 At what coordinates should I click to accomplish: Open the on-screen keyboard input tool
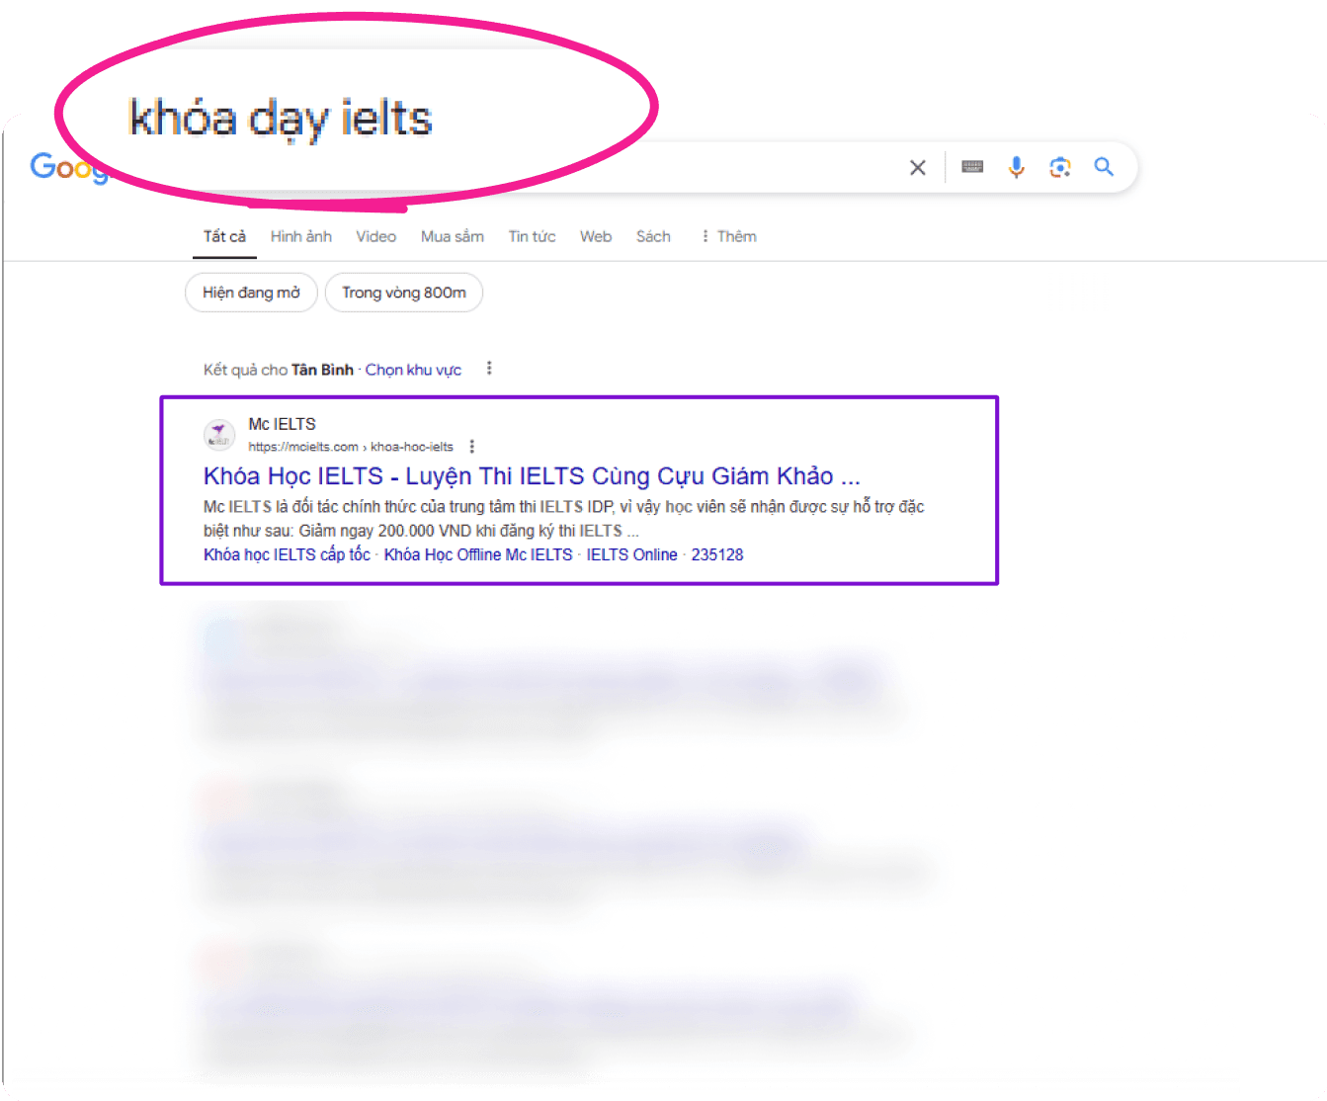point(972,167)
